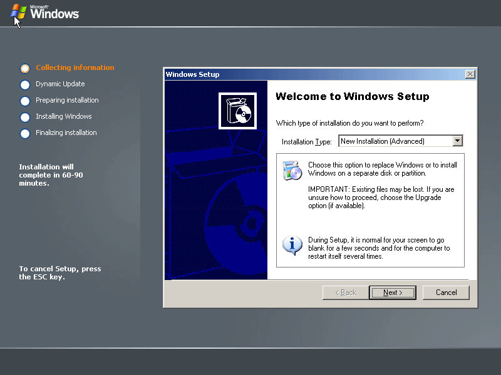Click the Installation Type field label
This screenshot has width=501, height=375.
(x=306, y=142)
